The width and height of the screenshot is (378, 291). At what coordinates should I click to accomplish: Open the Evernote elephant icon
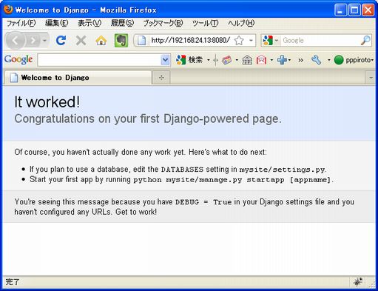121,40
